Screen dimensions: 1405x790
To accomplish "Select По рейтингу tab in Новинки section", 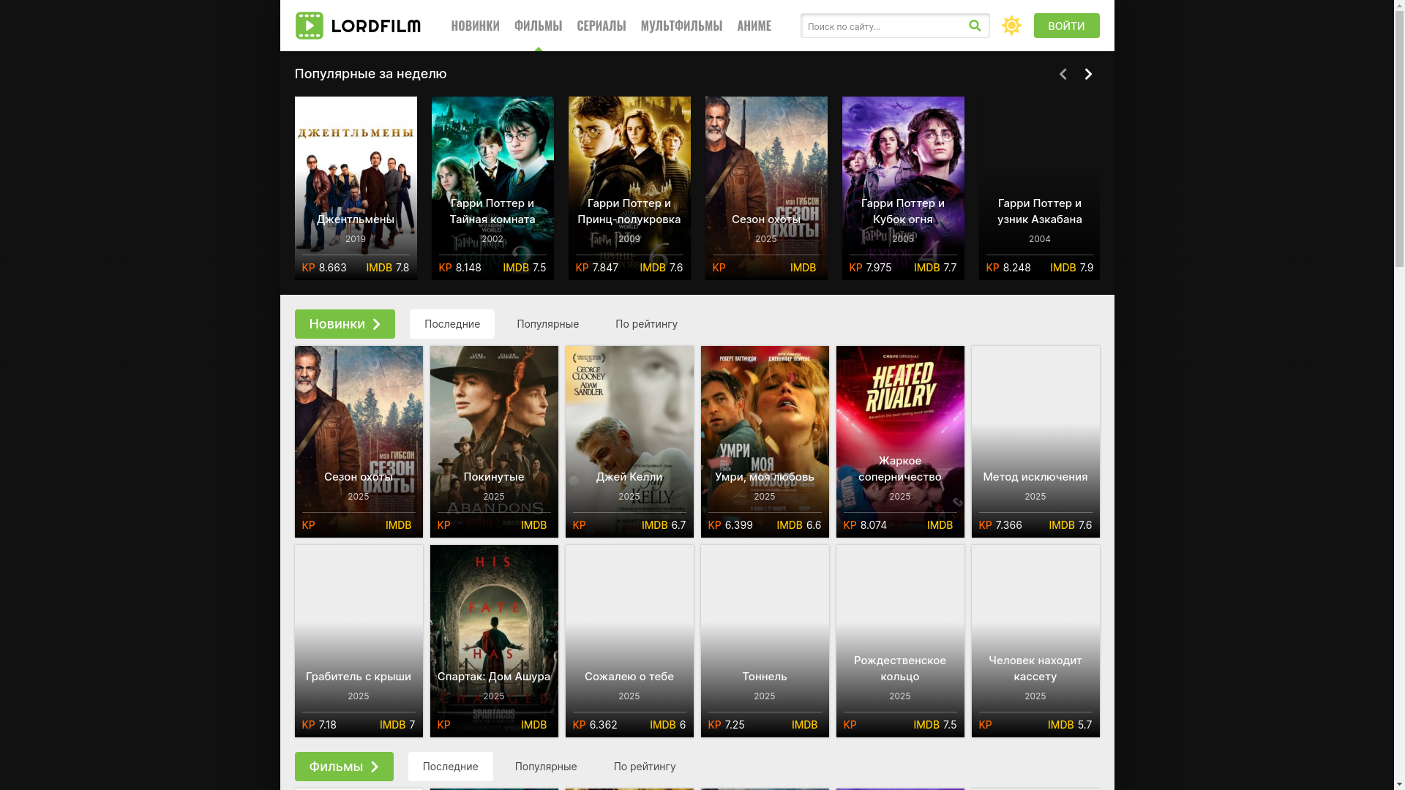I will [646, 324].
